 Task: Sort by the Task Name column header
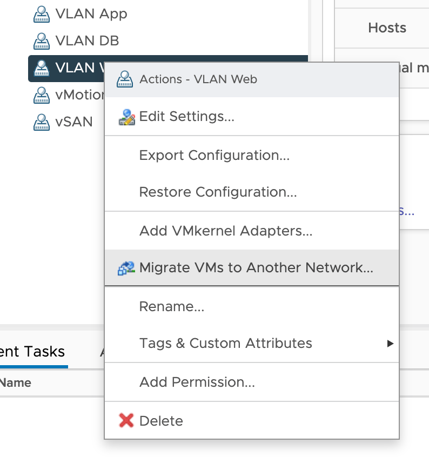tap(15, 383)
